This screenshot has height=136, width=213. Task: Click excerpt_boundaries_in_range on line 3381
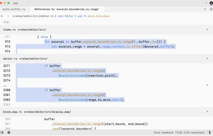point(77,95)
